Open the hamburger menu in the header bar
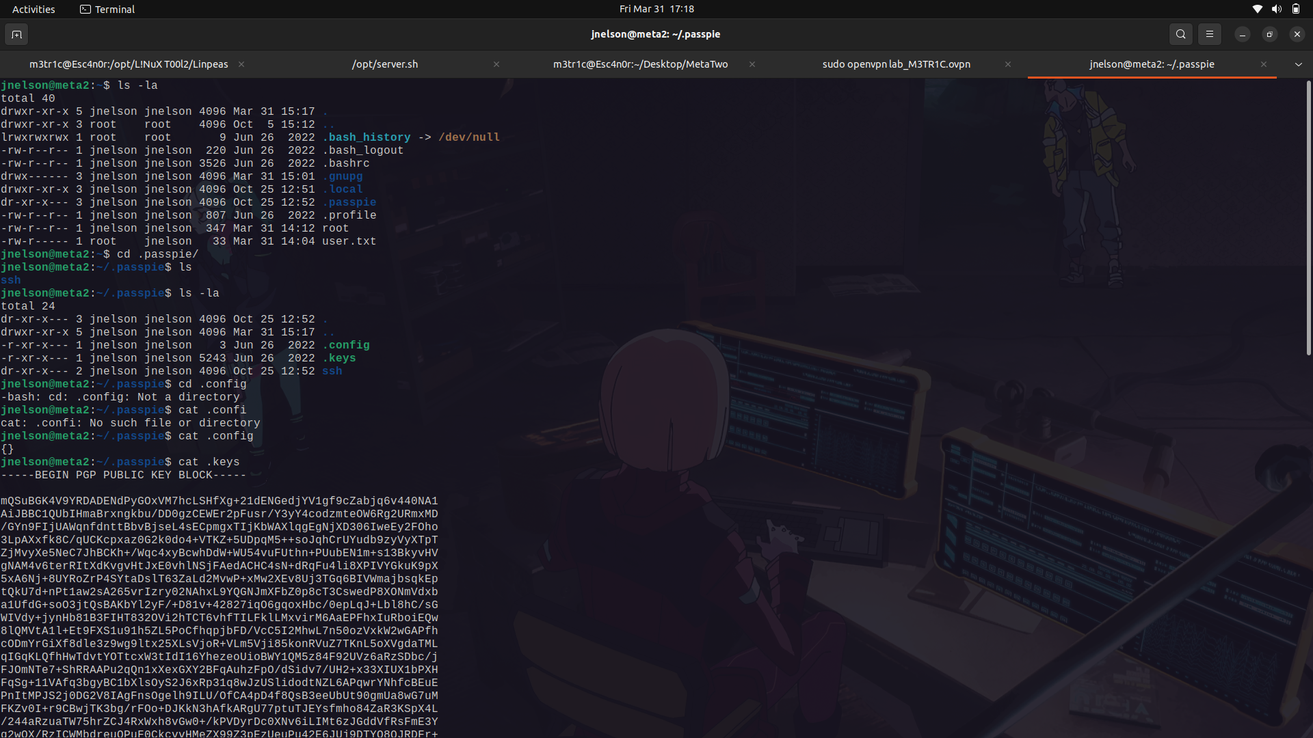The width and height of the screenshot is (1313, 738). click(x=1209, y=34)
